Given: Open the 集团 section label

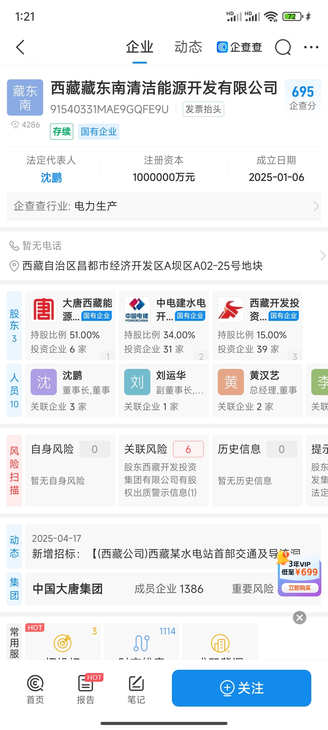Looking at the screenshot, I should tap(14, 589).
